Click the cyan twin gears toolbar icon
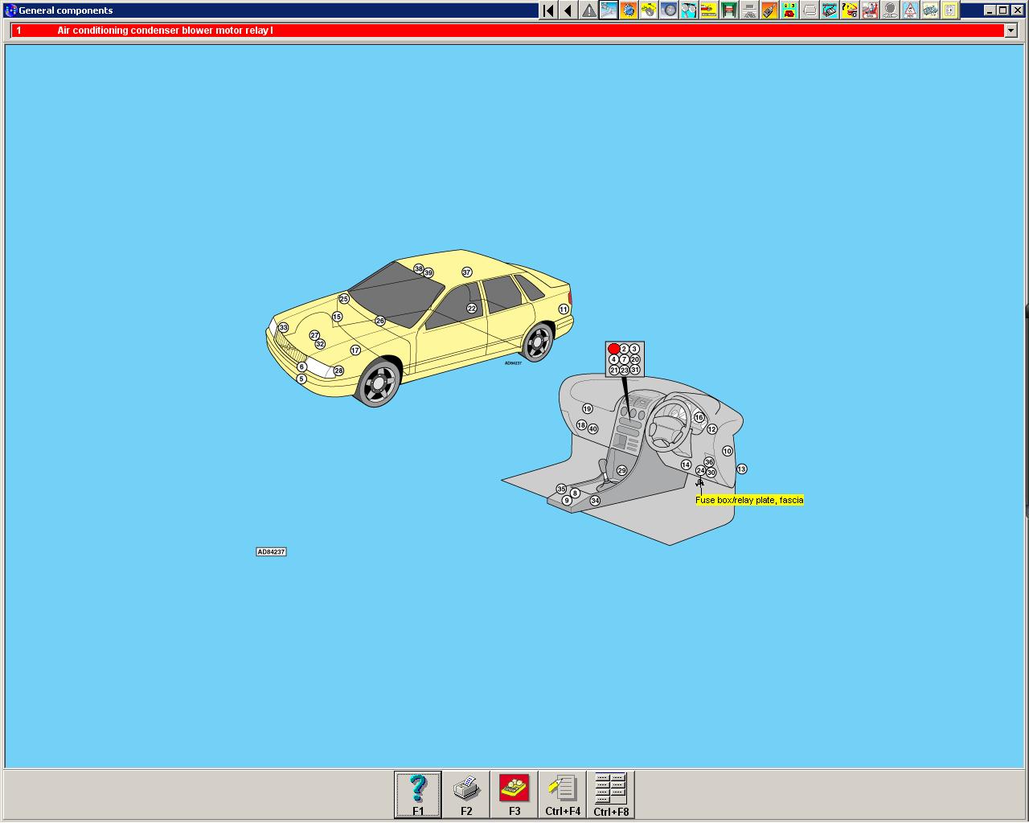The height and width of the screenshot is (823, 1029). coord(689,10)
